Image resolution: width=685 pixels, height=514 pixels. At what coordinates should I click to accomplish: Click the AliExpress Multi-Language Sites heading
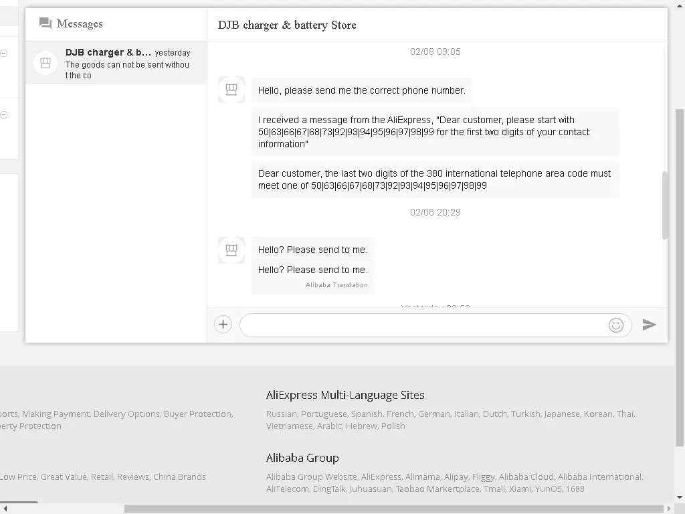[x=345, y=395]
